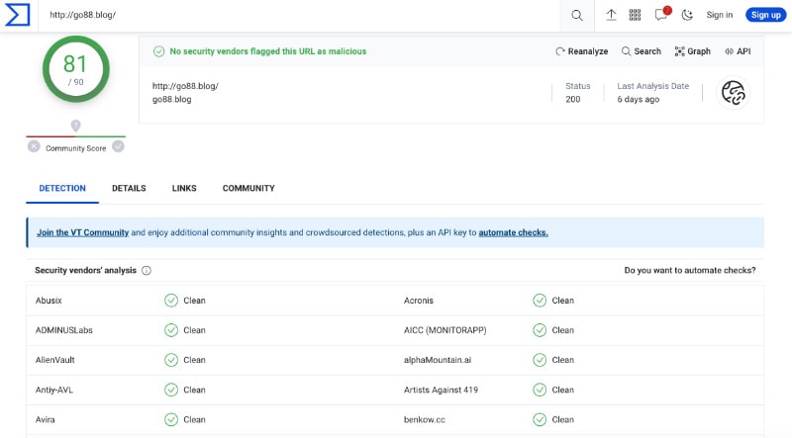This screenshot has width=792, height=438.
Task: Click the AlienVault vendor name
Action: 55,360
